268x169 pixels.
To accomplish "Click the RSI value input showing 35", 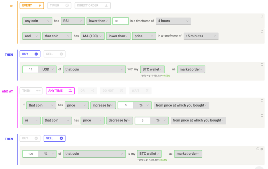I will [x=120, y=21].
